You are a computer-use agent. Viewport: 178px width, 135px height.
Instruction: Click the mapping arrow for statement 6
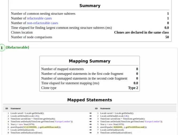[x=90, y=127]
